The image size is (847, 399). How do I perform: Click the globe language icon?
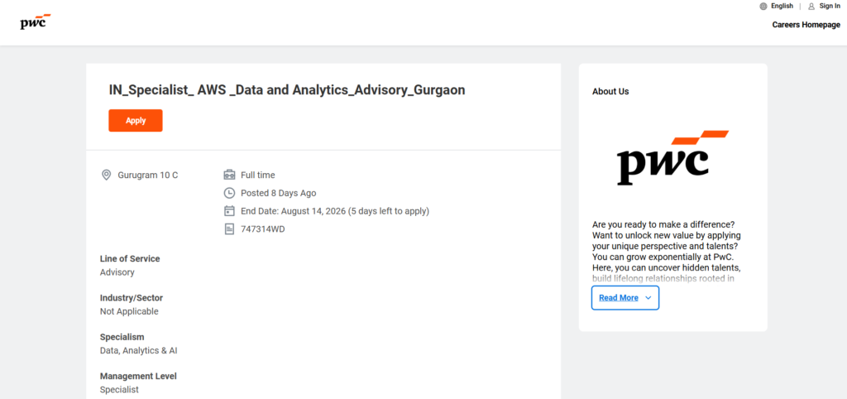pos(763,6)
